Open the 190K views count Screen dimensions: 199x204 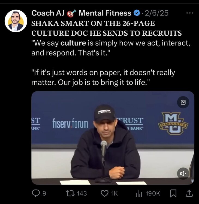153,193
